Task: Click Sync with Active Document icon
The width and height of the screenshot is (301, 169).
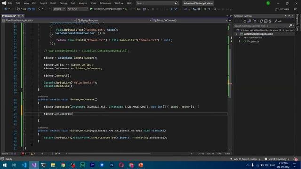Action: (261, 21)
